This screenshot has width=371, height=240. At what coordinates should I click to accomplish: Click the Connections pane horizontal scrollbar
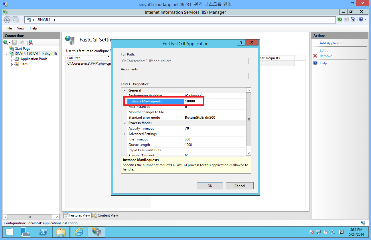(x=30, y=217)
